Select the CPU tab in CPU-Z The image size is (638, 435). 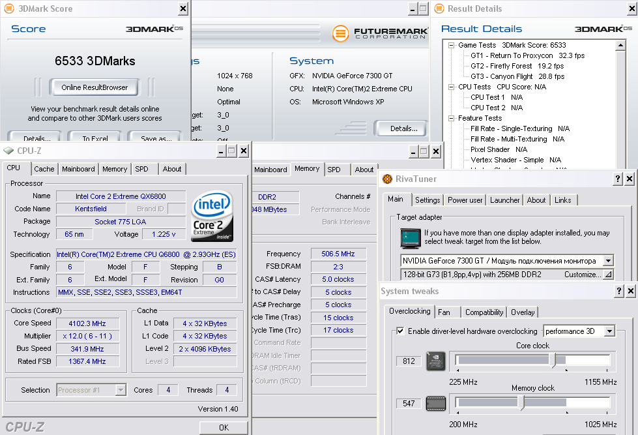click(14, 168)
